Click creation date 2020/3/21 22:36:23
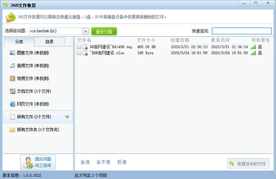The width and height of the screenshot is (276, 179). (x=189, y=47)
